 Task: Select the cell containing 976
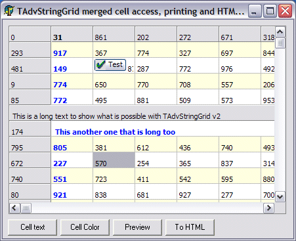point(240,66)
